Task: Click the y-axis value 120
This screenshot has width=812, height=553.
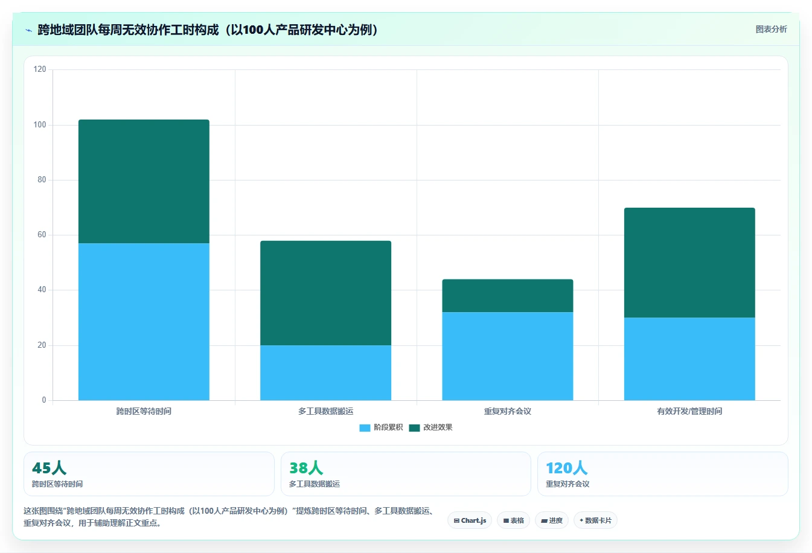Action: [40, 69]
